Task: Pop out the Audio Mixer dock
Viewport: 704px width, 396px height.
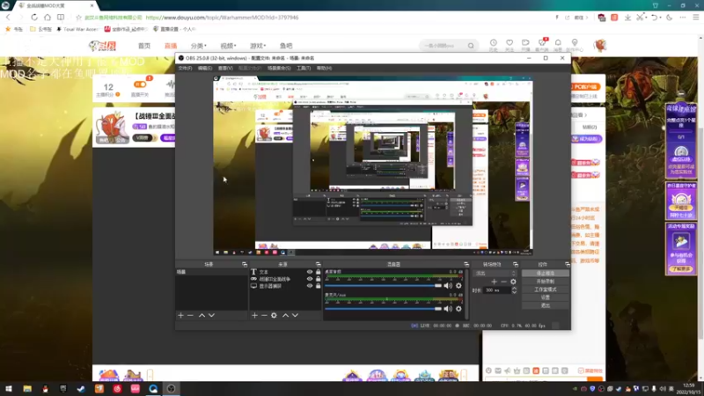Action: [x=466, y=265]
